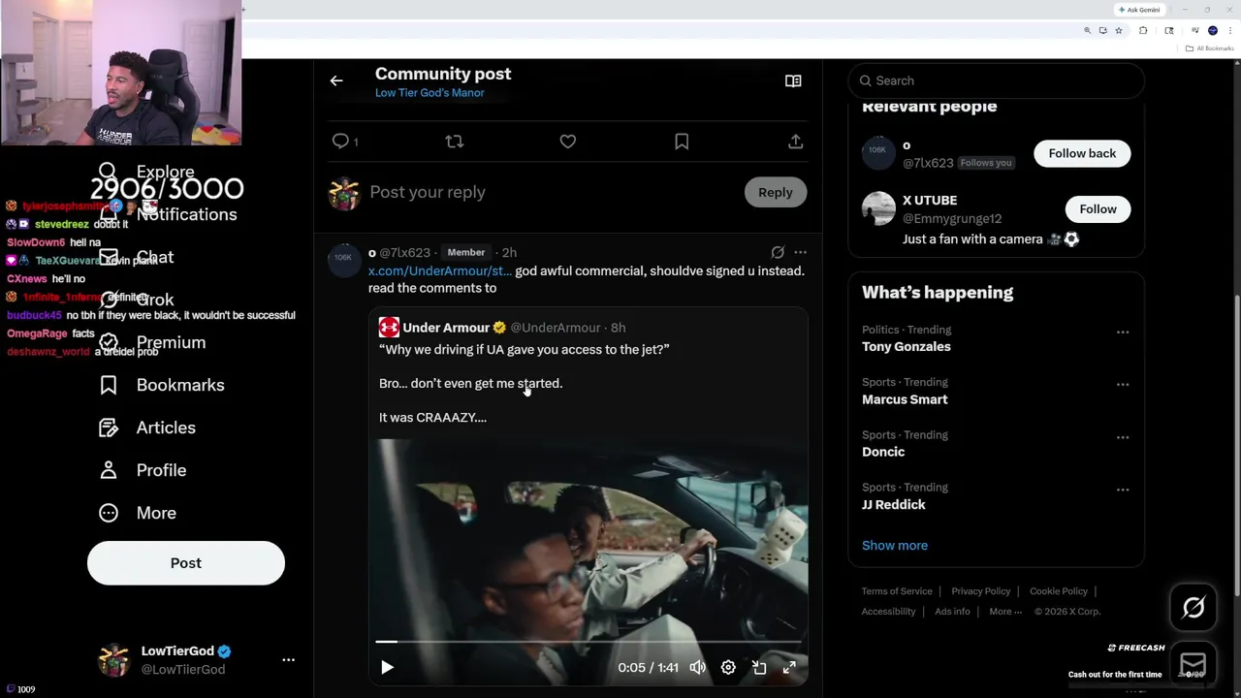Seek along the video progress bar
The height and width of the screenshot is (698, 1241).
point(589,642)
